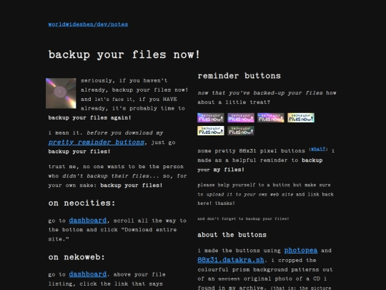Visit the photopea link

[301, 251]
